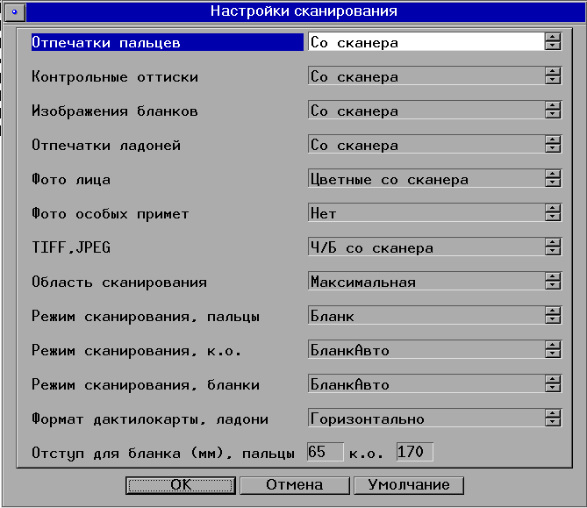Click spinner arrows for Формат дактилокарты, ладони
The height and width of the screenshot is (508, 587).
pyautogui.click(x=553, y=418)
